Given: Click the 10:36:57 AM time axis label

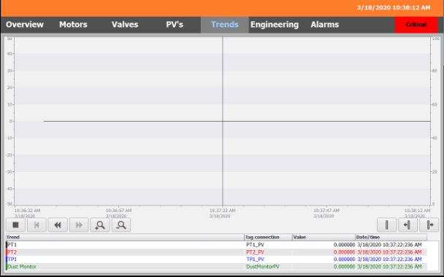Looking at the screenshot, I should [x=118, y=211].
